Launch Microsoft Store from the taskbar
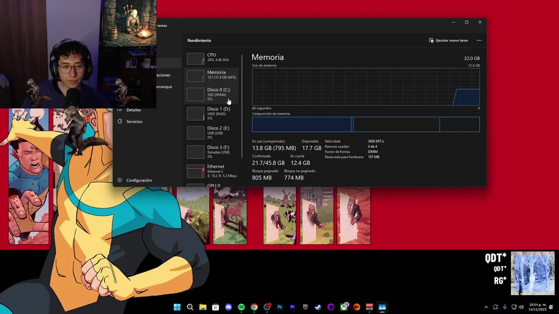This screenshot has height=314, width=559. (215, 307)
